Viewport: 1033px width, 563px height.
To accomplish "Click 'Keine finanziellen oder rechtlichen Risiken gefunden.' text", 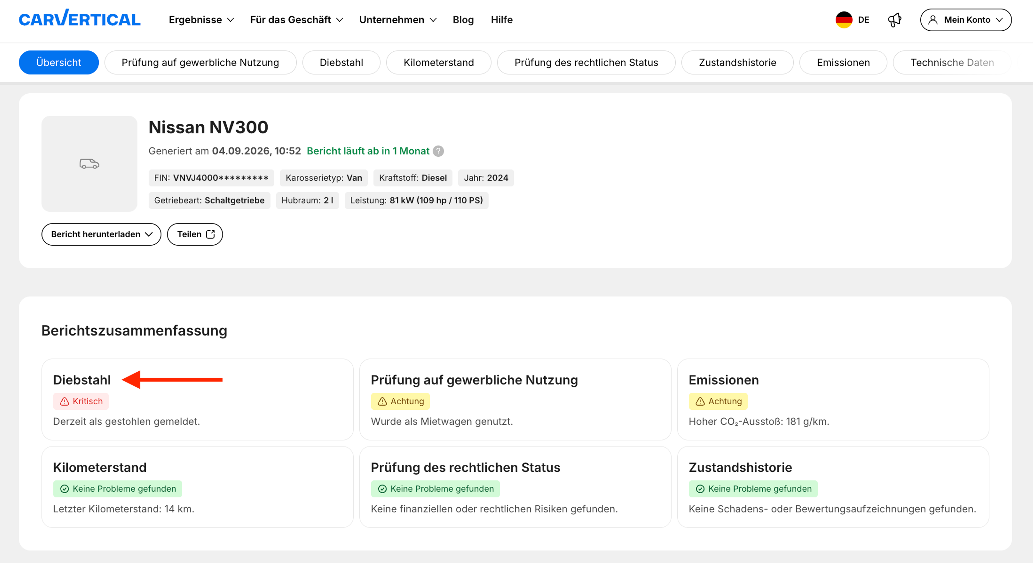I will click(x=494, y=509).
